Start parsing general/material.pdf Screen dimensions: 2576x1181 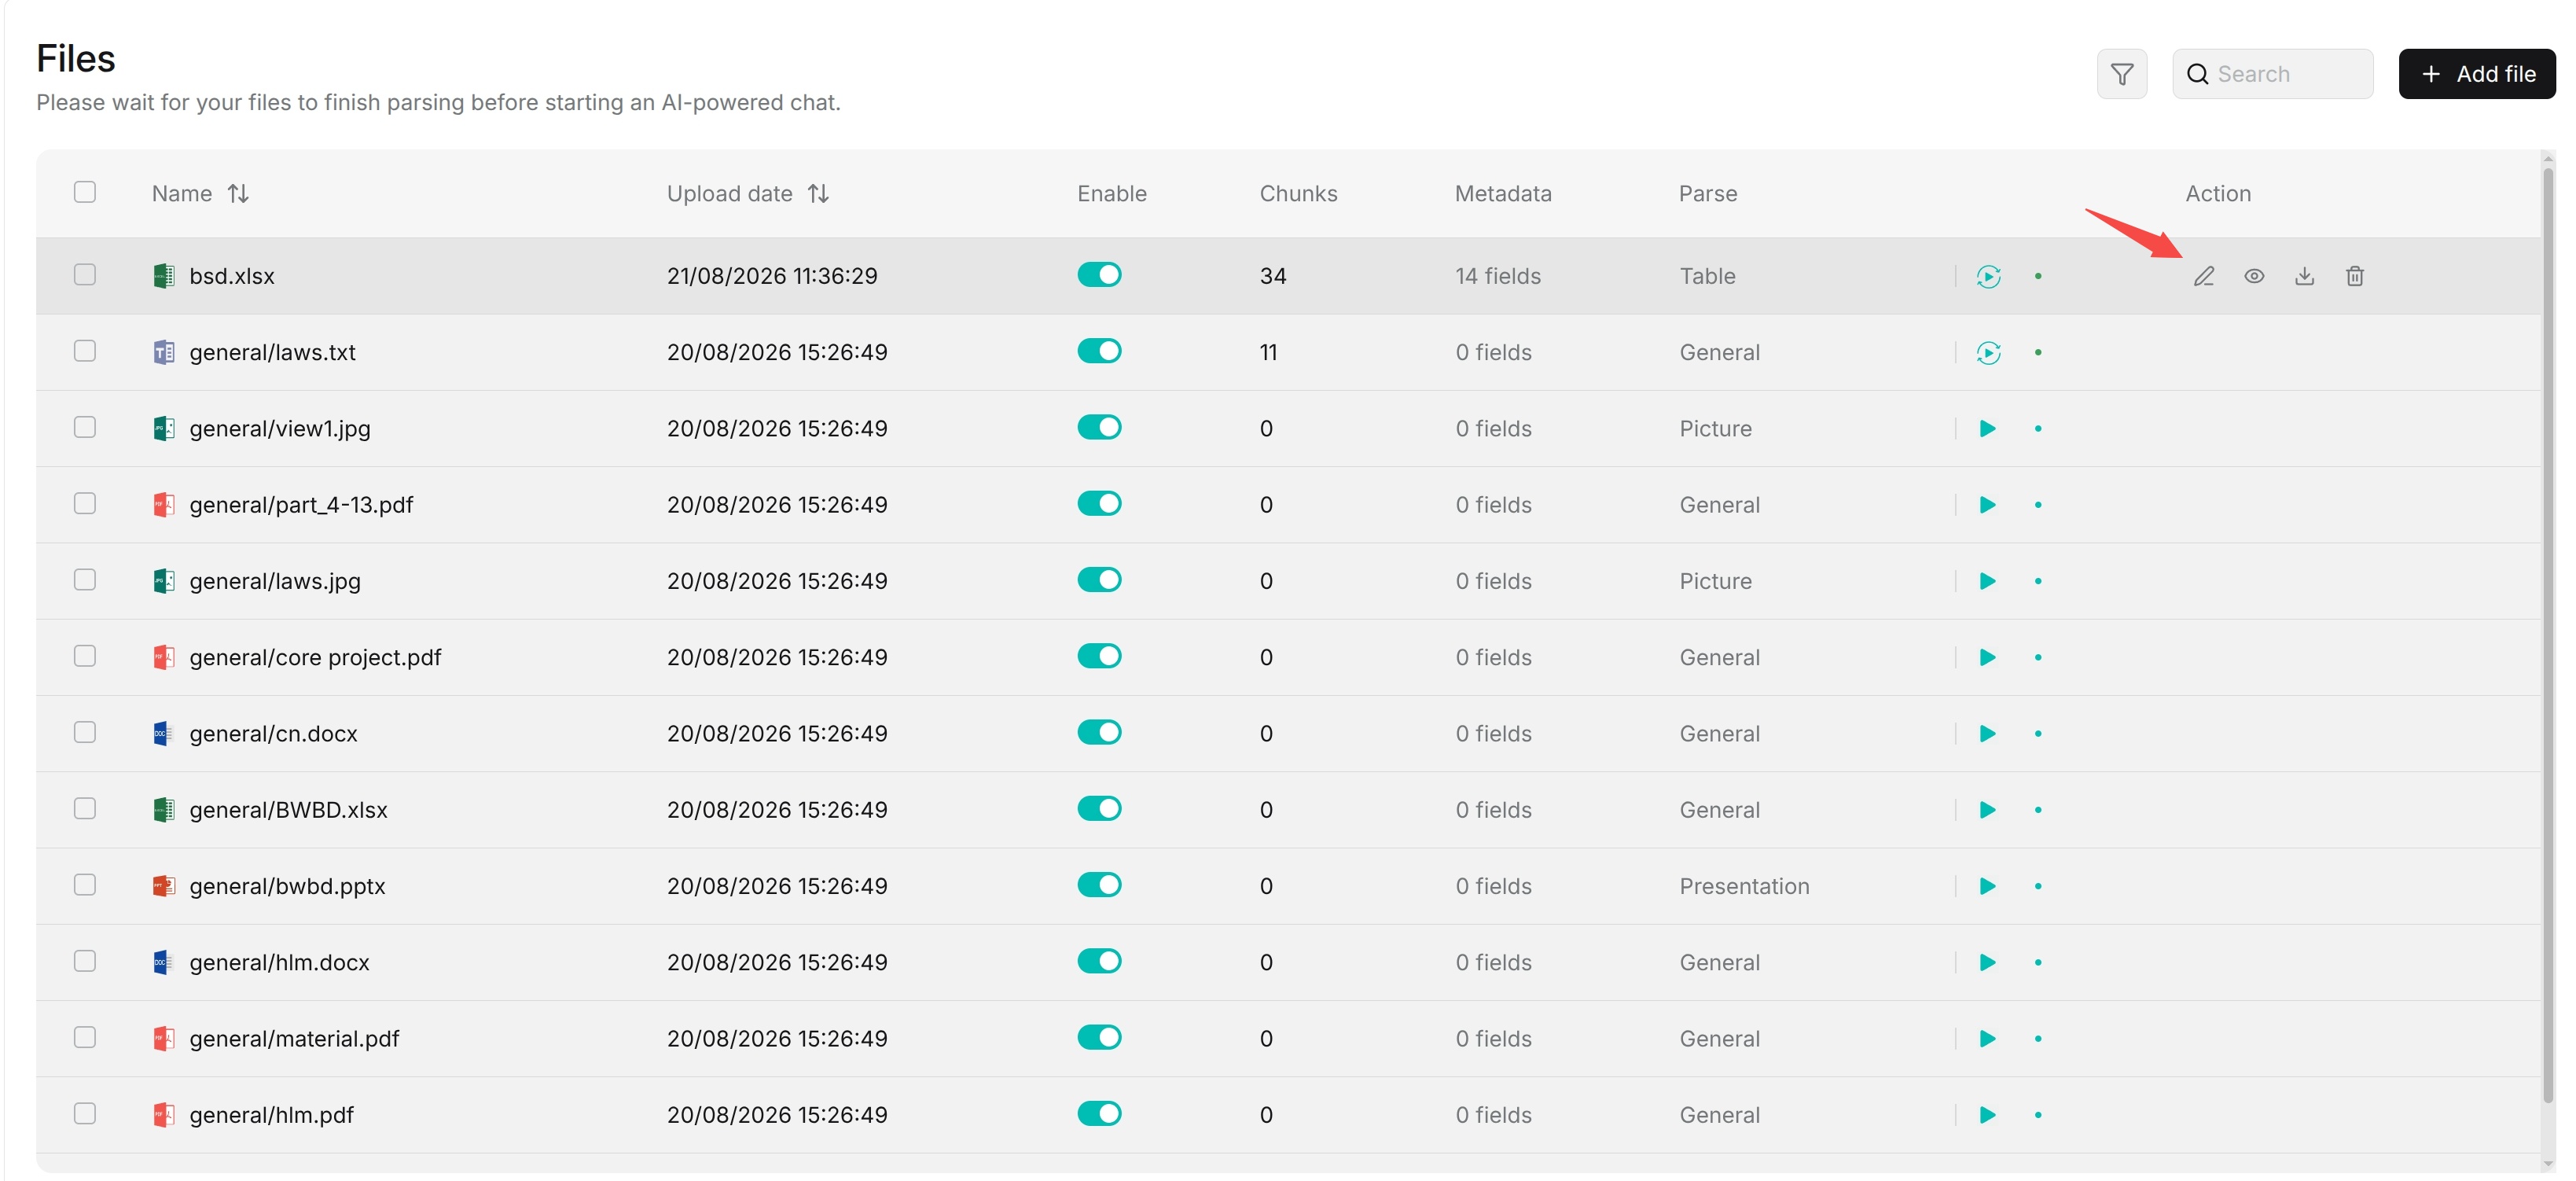pos(1988,1038)
